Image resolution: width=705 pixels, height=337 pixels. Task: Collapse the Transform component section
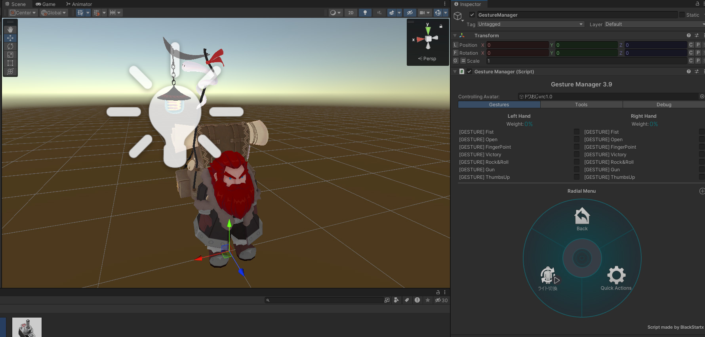point(455,36)
